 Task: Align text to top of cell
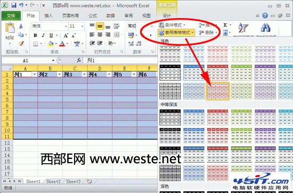(x=92, y=26)
